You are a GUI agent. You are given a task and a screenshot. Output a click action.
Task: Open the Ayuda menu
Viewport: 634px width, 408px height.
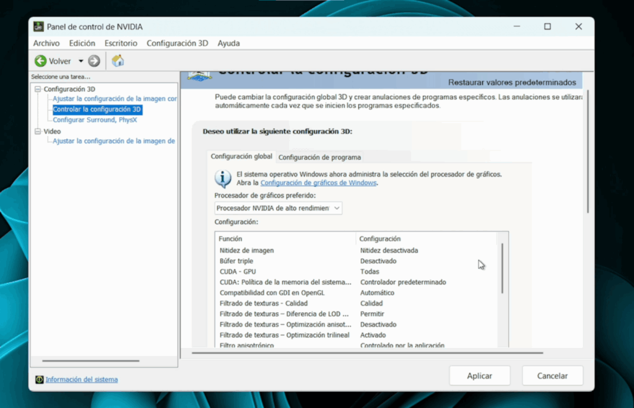228,43
